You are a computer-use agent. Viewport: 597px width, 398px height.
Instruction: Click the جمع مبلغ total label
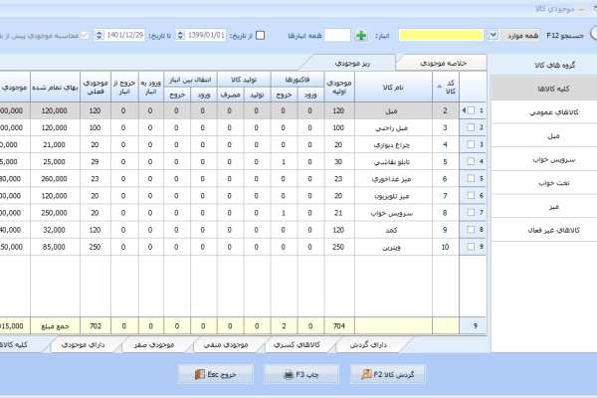pos(55,326)
